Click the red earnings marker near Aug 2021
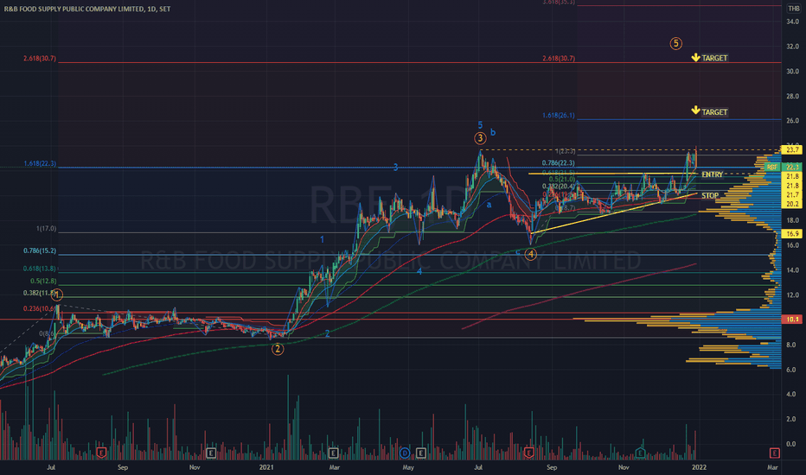The height and width of the screenshot is (475, 806). coord(528,453)
